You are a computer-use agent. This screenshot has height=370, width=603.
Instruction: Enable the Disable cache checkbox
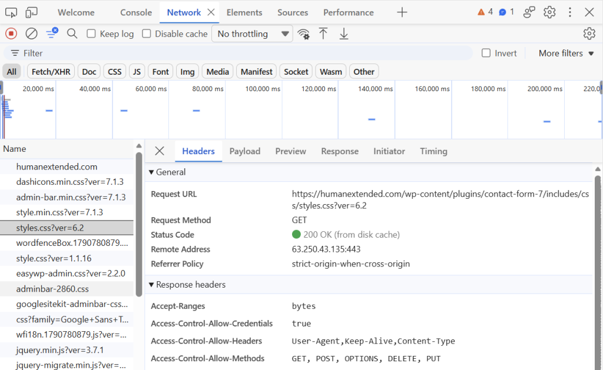(x=147, y=34)
